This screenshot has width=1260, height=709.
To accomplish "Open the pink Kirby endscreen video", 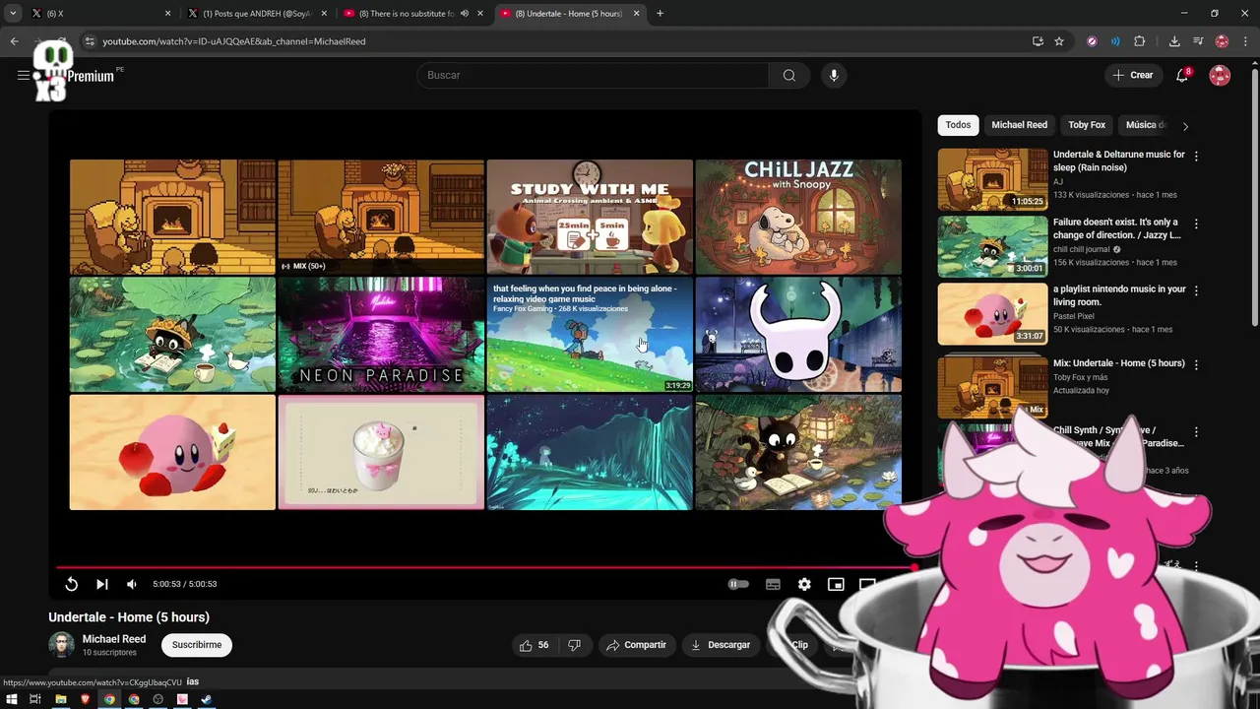I will pos(172,452).
